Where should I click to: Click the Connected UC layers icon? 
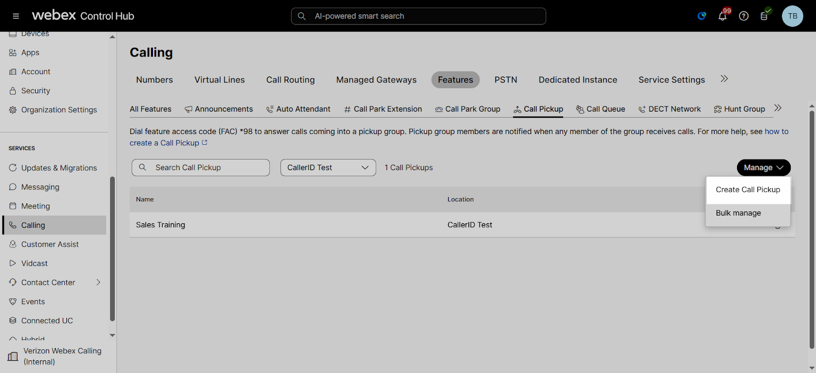click(13, 321)
